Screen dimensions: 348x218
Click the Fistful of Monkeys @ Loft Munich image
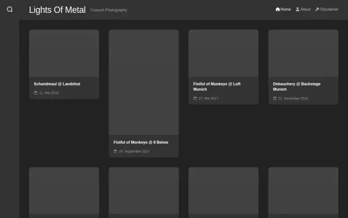(x=223, y=53)
